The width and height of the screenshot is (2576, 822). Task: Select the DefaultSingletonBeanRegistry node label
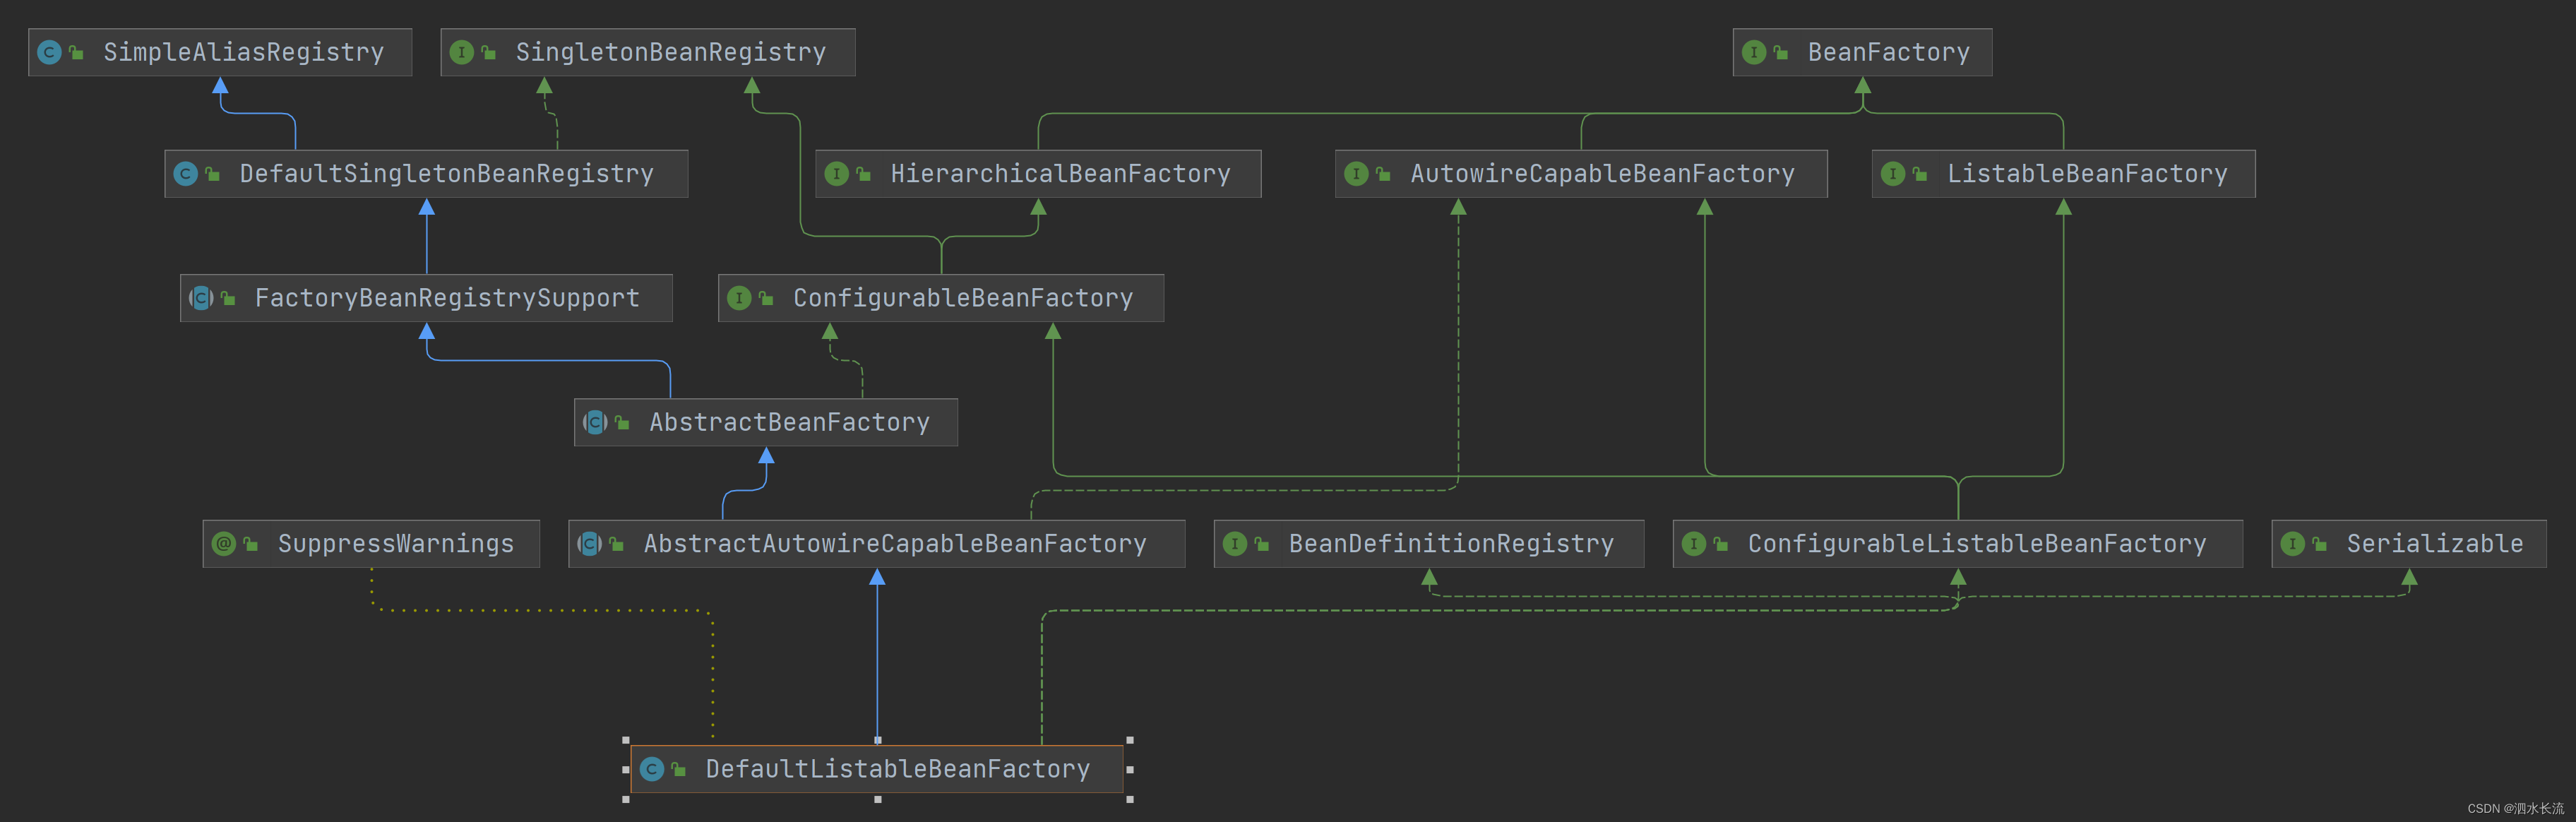pos(447,174)
